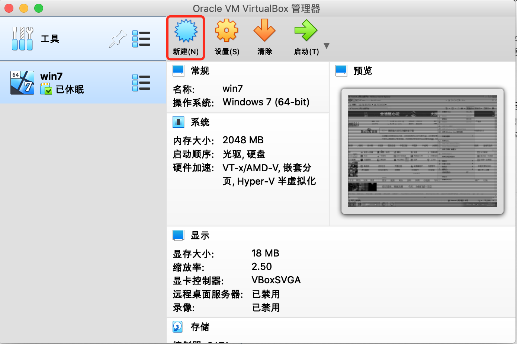This screenshot has width=517, height=344.
Task: Click the name value win7 in General
Action: (x=233, y=89)
